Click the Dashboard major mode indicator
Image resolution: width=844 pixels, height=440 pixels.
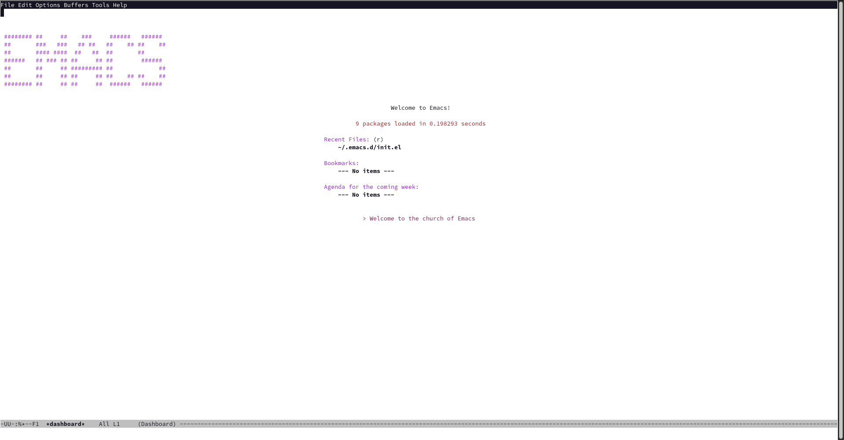[156, 424]
